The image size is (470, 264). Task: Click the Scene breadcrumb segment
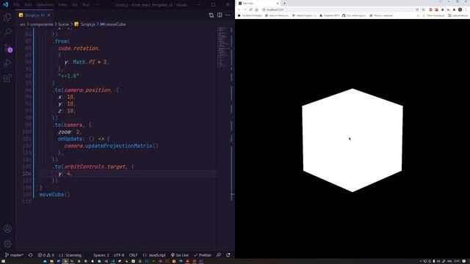tap(64, 24)
